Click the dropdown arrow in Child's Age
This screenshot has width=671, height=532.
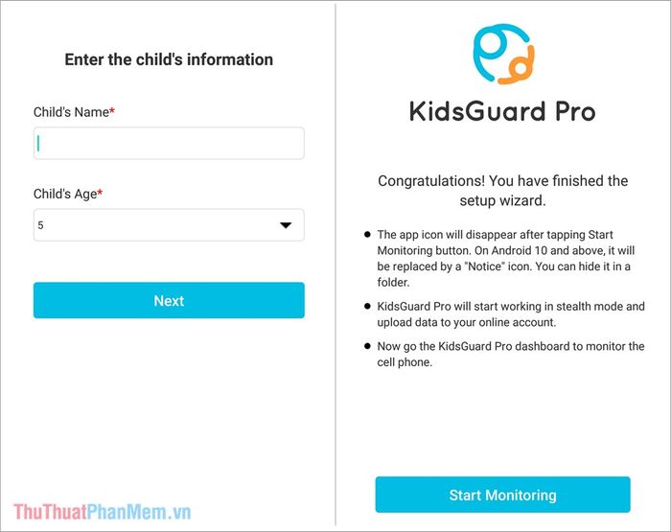tap(285, 225)
